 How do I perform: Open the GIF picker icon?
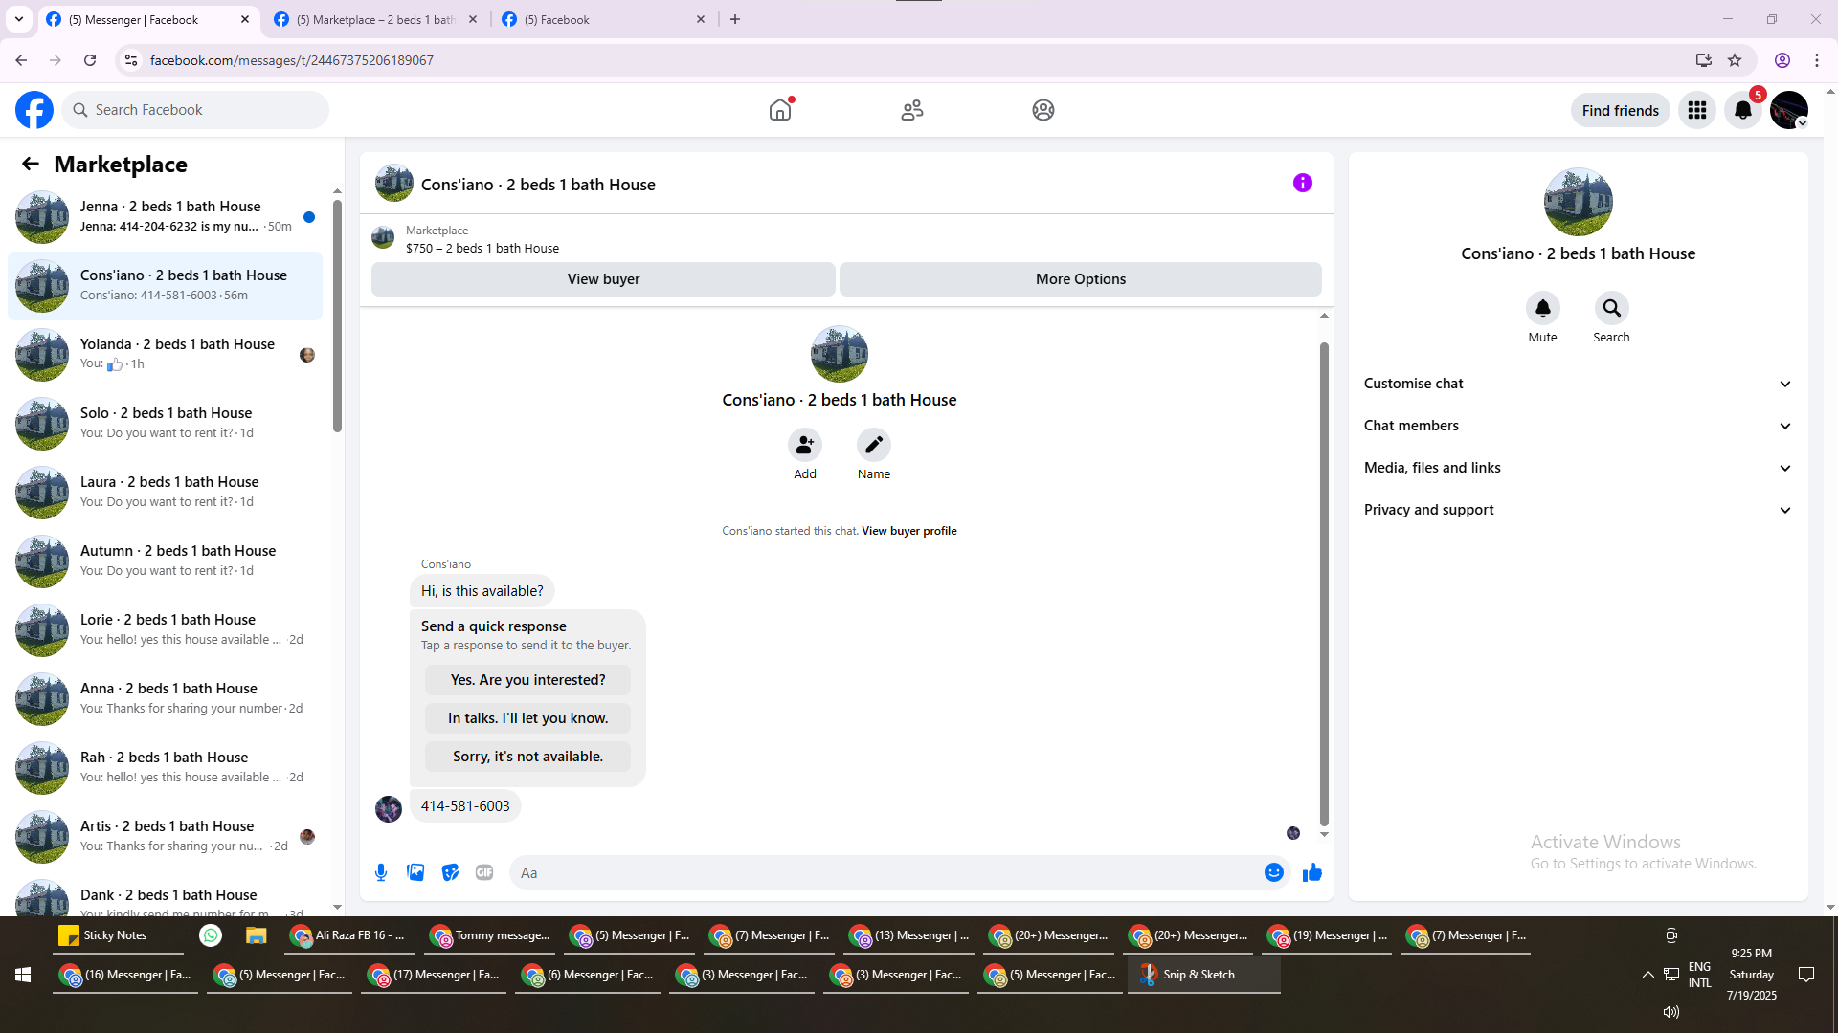click(484, 872)
